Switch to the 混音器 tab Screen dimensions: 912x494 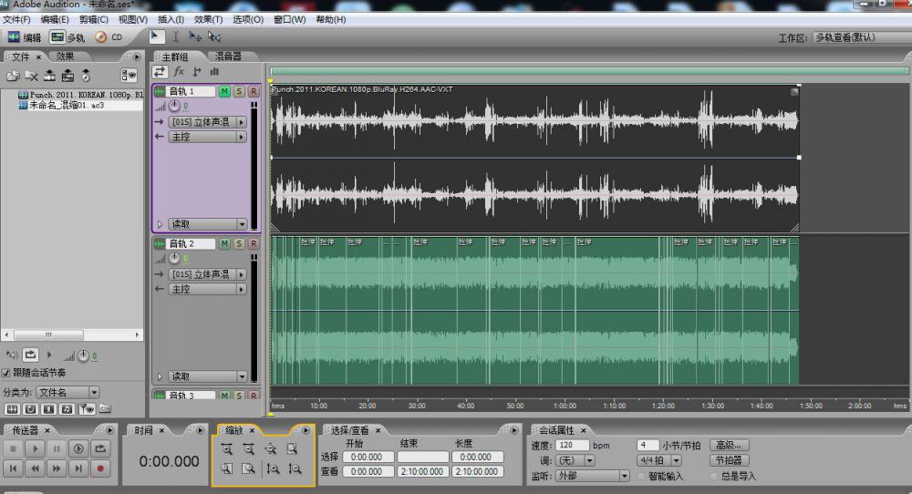pos(228,57)
